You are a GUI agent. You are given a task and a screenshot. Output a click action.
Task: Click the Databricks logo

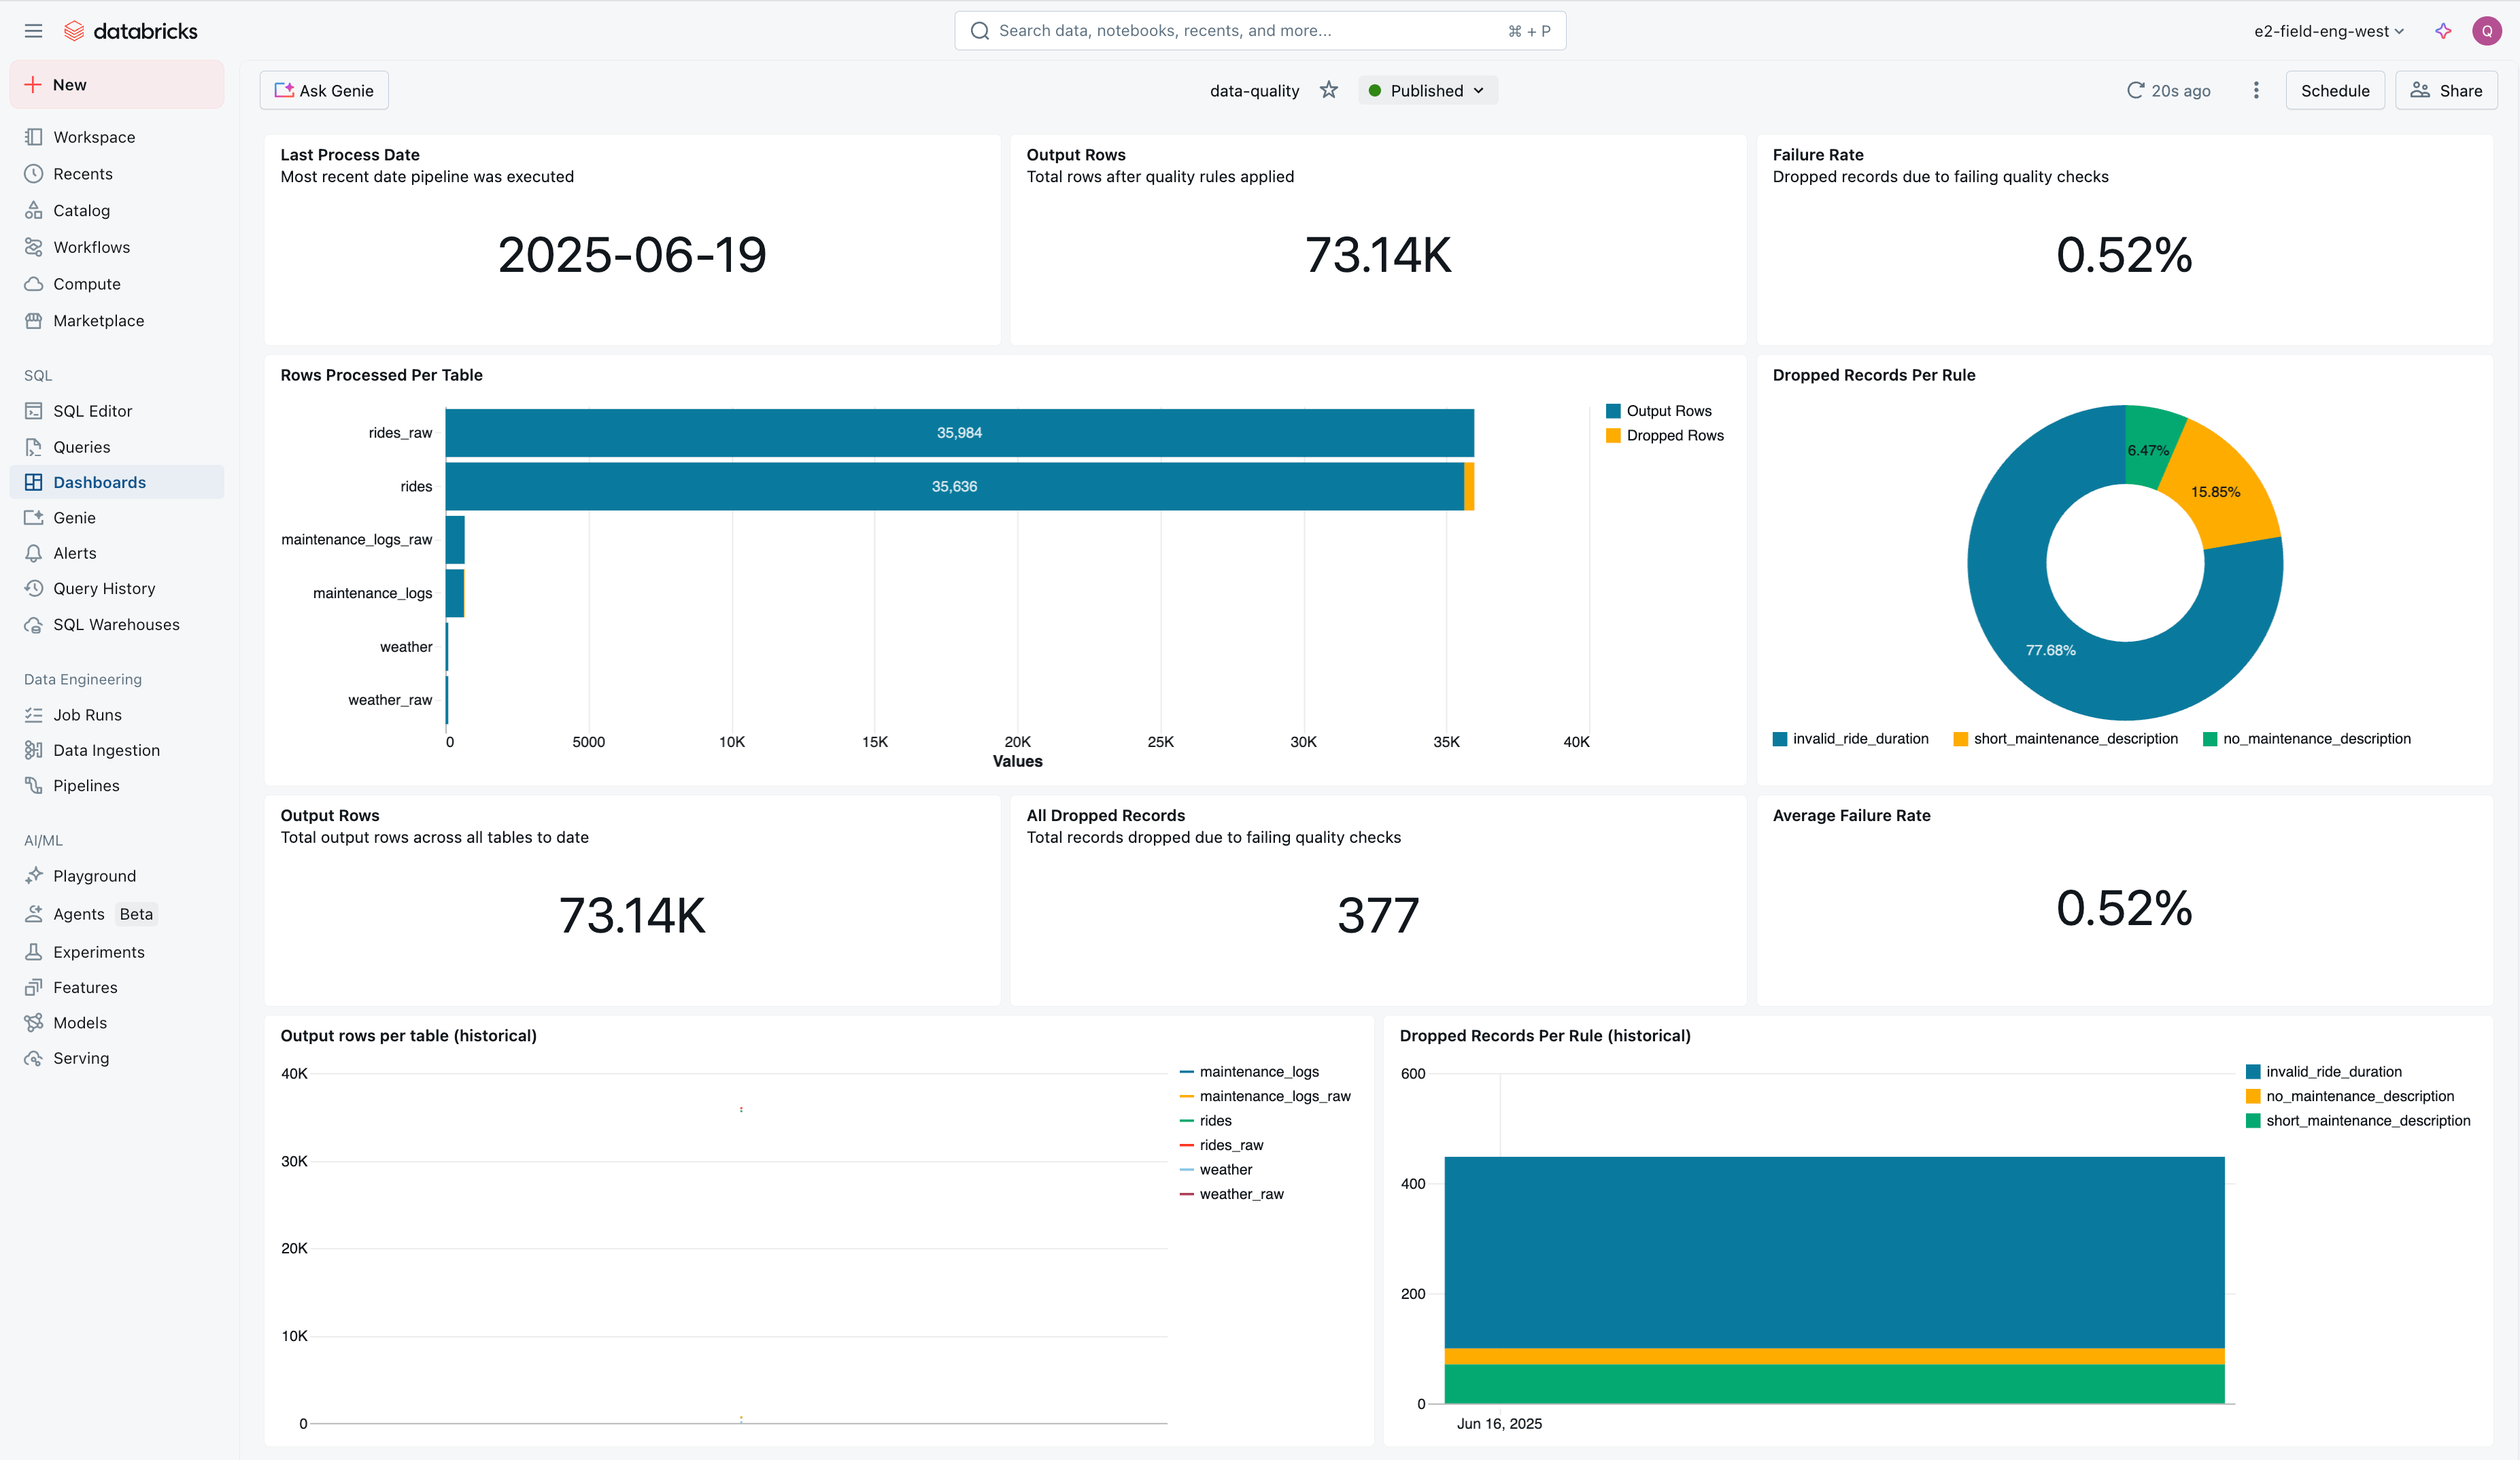pos(131,31)
